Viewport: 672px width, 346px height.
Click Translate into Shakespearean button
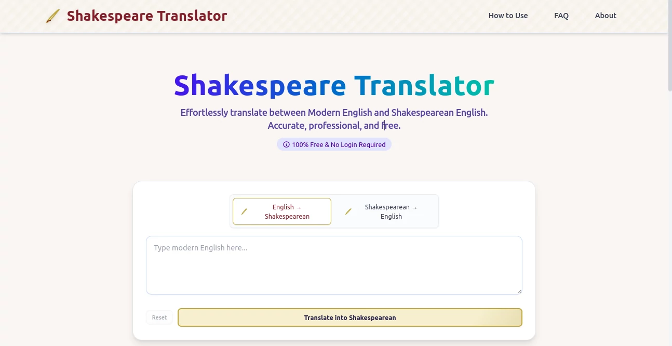(350, 317)
